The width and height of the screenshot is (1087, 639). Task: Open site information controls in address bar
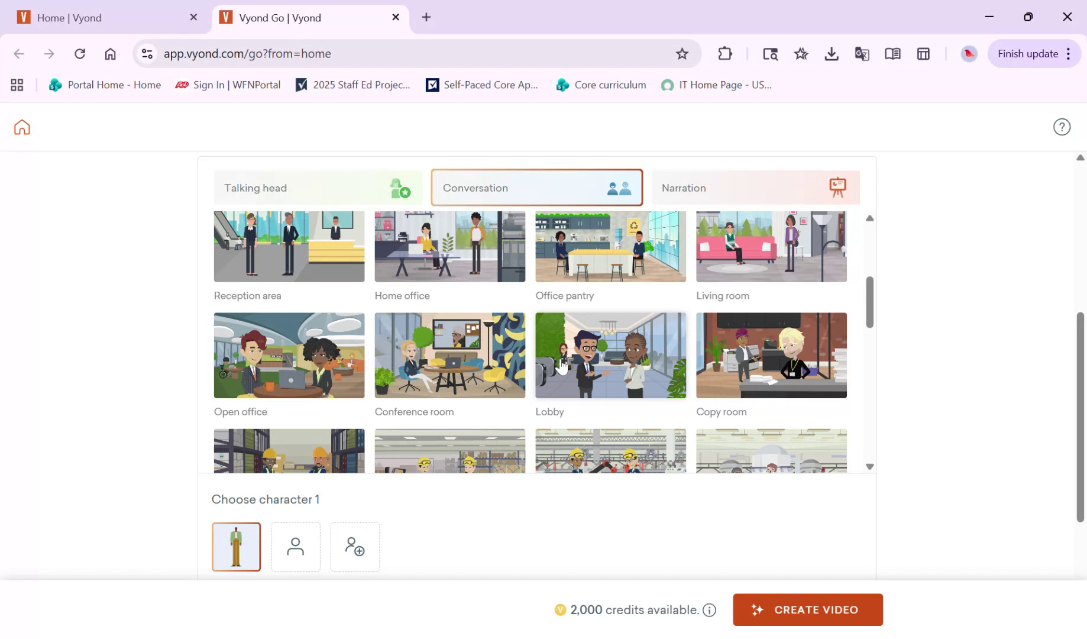point(147,53)
